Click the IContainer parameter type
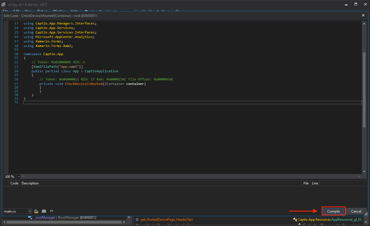The height and width of the screenshot is (226, 370). [x=114, y=84]
